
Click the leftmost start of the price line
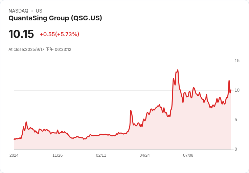coord(14,139)
